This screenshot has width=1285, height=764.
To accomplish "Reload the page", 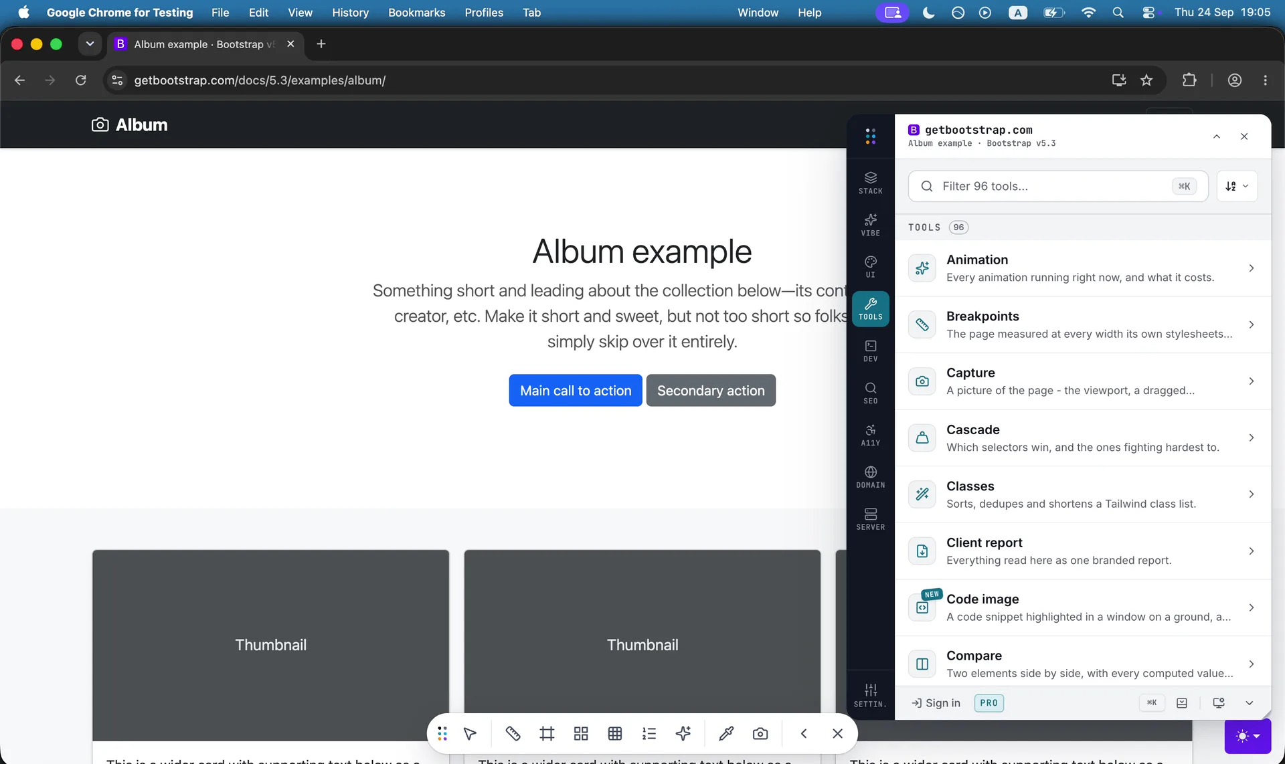I will tap(81, 80).
